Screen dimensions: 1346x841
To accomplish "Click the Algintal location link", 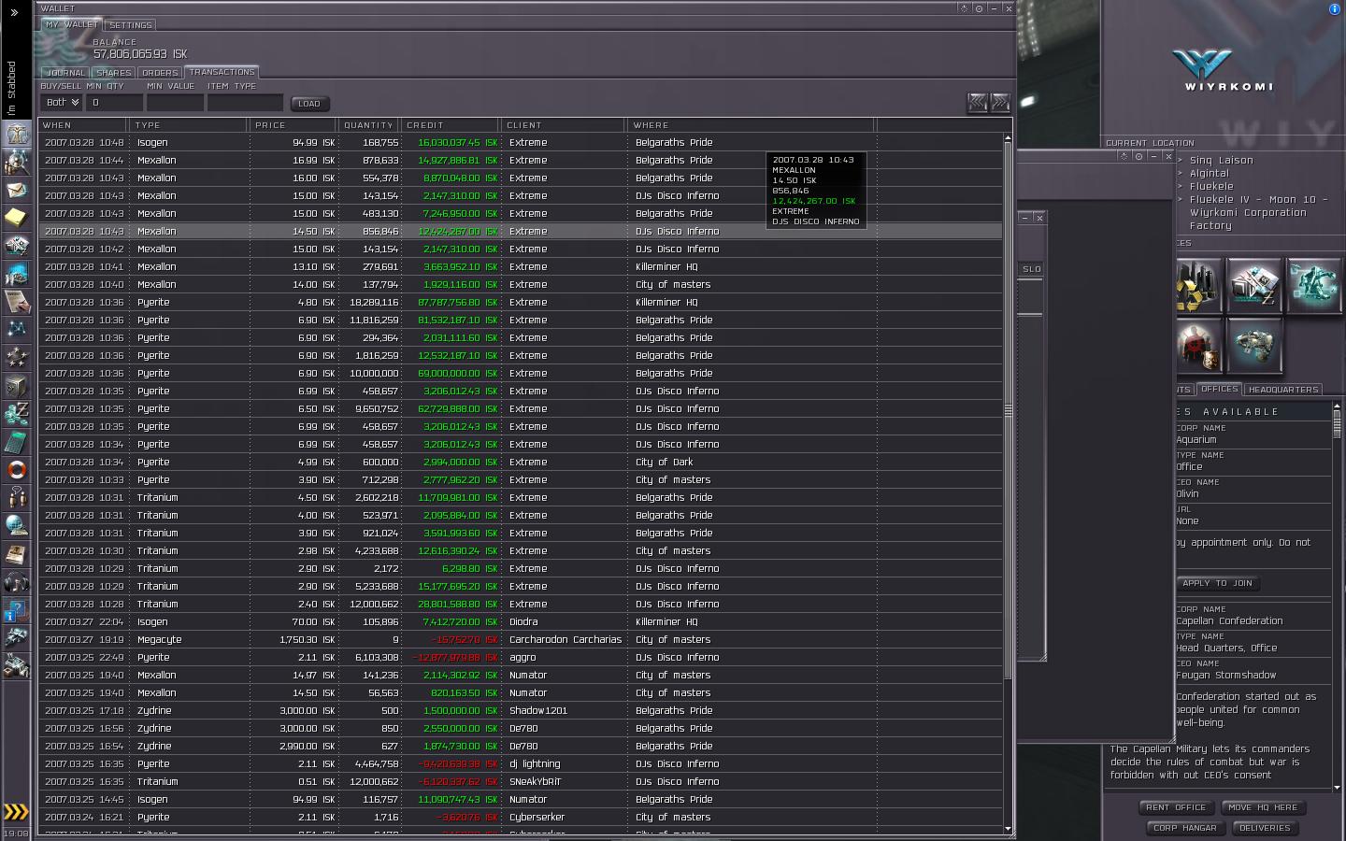I will [1209, 174].
